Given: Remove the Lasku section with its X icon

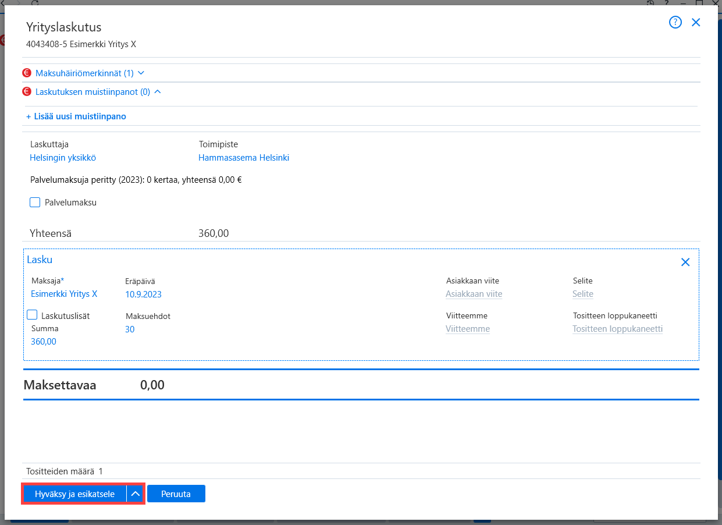Looking at the screenshot, I should click(x=685, y=262).
